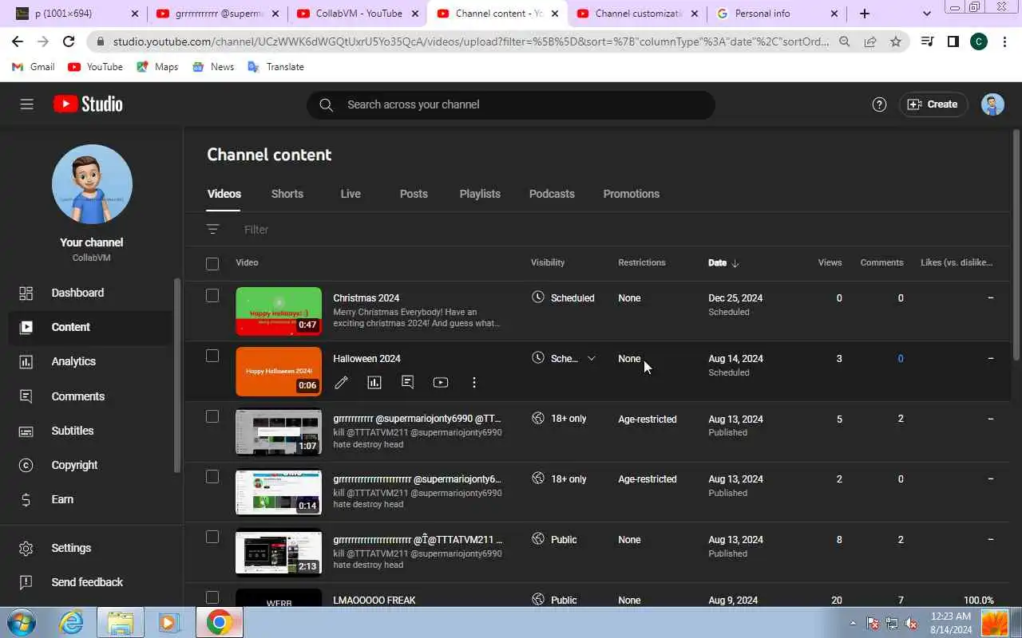Open Comments in the sidebar
The image size is (1022, 638).
[x=92, y=396]
